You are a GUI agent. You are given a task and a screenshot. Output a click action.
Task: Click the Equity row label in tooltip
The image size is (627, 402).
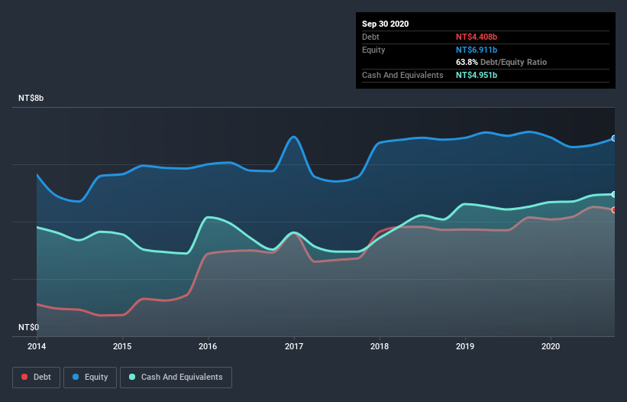(373, 50)
